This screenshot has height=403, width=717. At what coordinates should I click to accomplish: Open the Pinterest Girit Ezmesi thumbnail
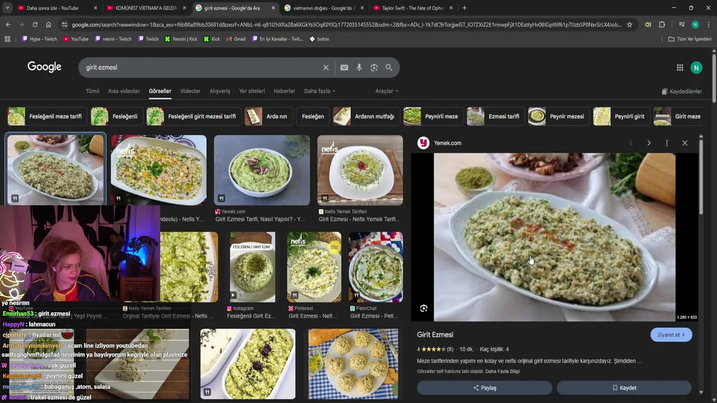pos(314,267)
